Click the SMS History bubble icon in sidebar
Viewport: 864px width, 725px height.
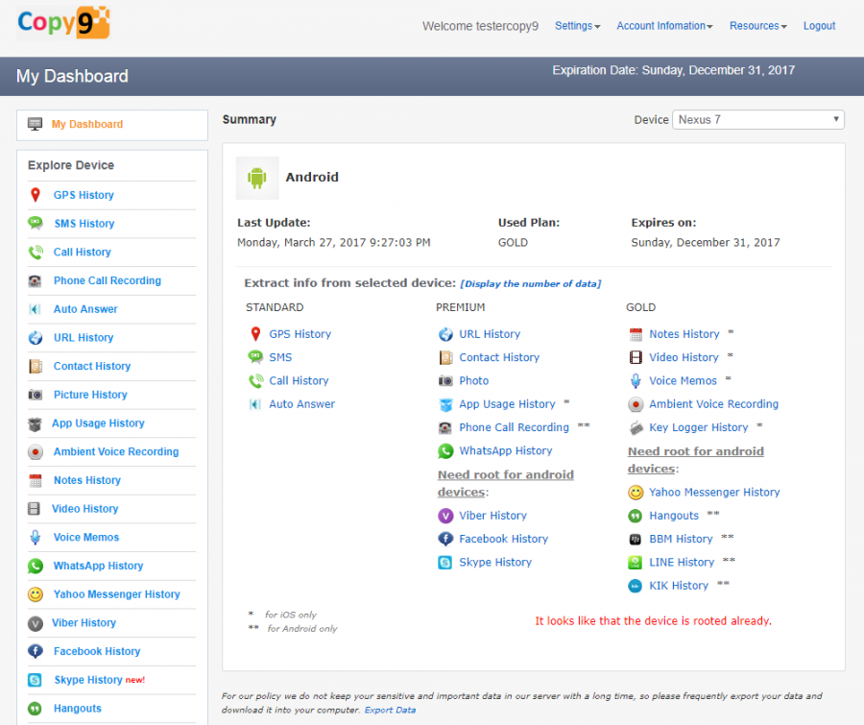point(36,224)
